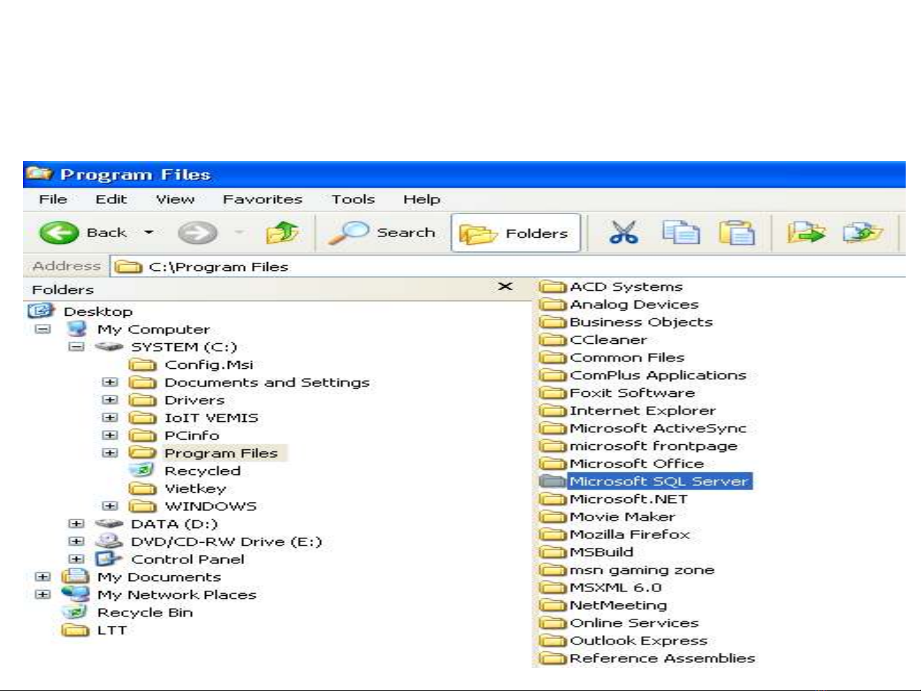Select the Reference Assemblies folder

pos(662,658)
